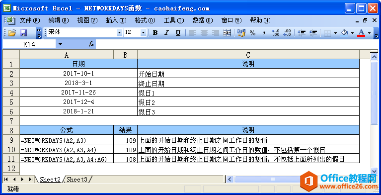Toggle Underline formatting button
The width and height of the screenshot is (381, 195).
178,33
